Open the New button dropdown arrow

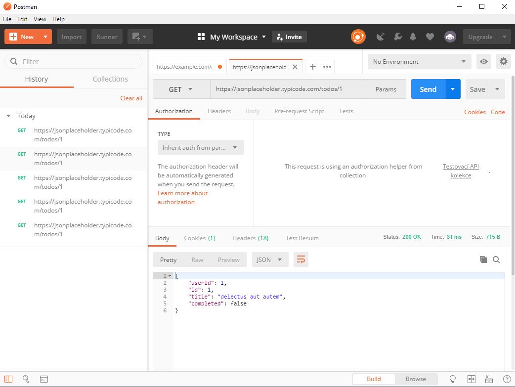click(45, 37)
